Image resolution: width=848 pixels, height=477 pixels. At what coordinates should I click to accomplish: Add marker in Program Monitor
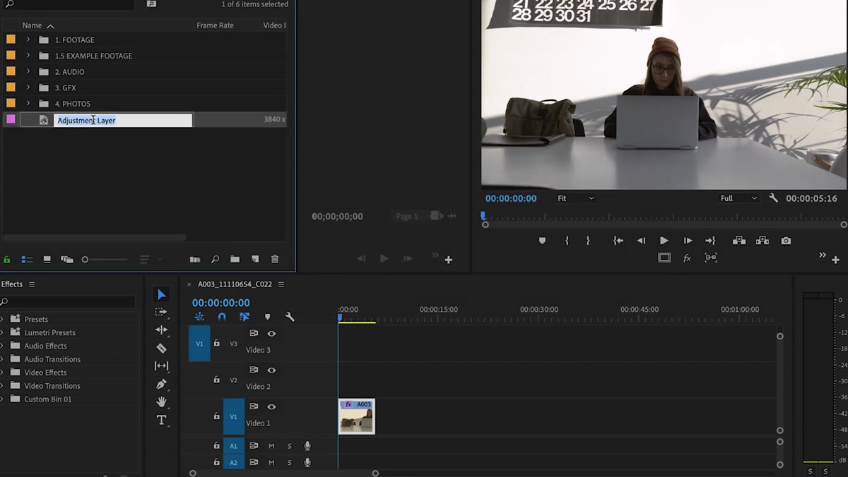542,241
